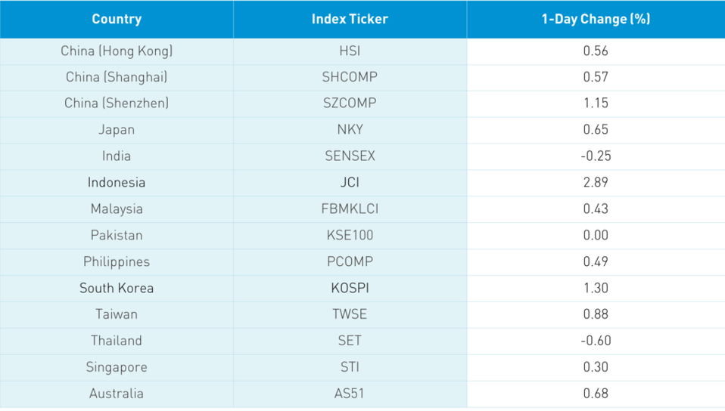Select the SHCOMP ticker cell
Image resolution: width=725 pixels, height=411 pixels.
tap(350, 77)
